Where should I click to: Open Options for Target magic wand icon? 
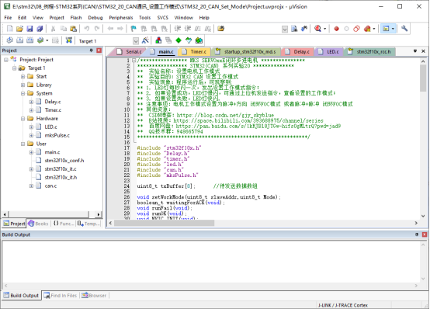click(x=145, y=40)
